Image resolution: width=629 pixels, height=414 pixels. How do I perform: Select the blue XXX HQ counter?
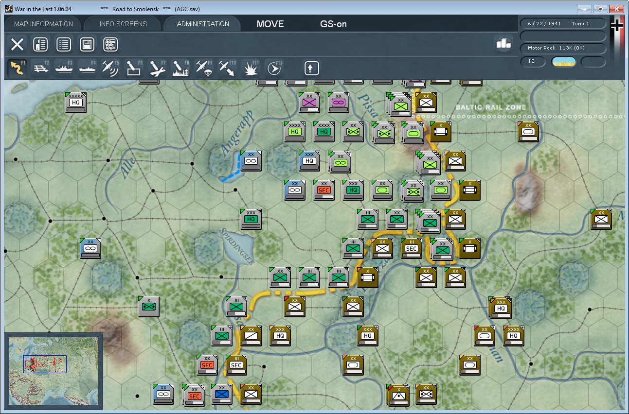(309, 160)
